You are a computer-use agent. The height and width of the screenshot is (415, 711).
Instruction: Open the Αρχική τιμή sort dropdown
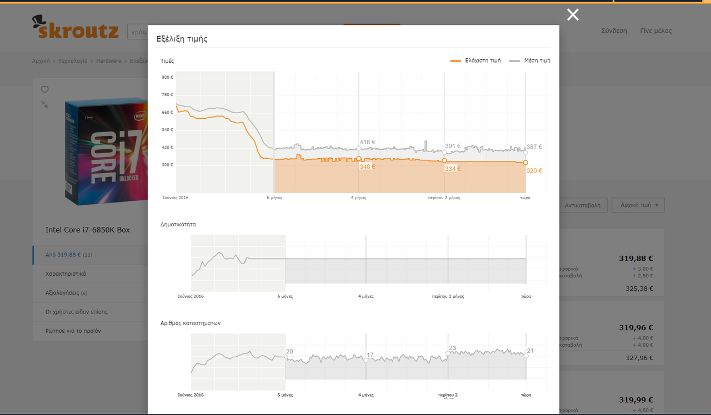click(x=638, y=205)
